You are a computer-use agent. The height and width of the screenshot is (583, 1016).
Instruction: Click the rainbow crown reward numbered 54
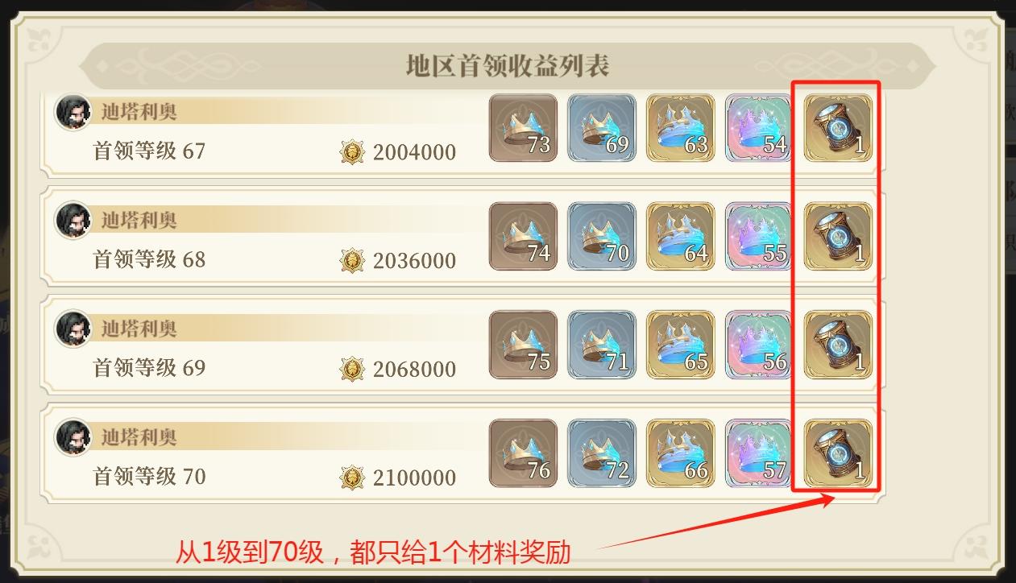pos(759,128)
